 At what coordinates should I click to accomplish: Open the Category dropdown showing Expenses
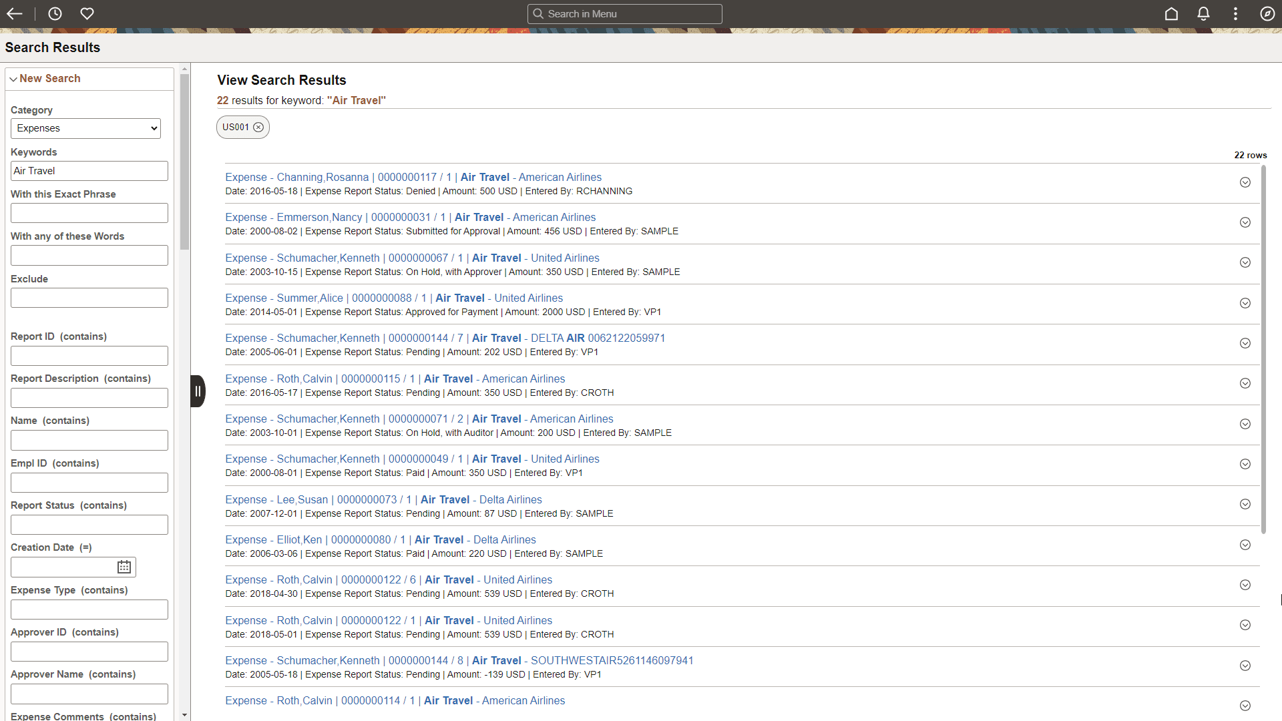(x=85, y=128)
